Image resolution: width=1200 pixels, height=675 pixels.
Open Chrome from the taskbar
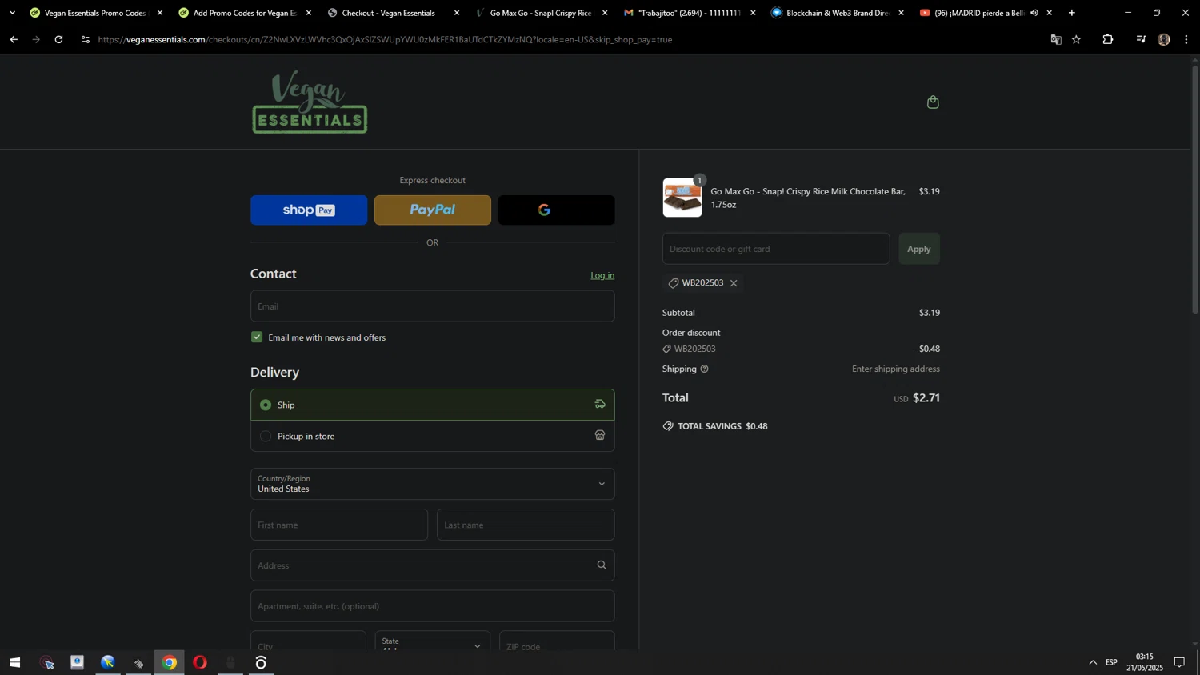(170, 662)
